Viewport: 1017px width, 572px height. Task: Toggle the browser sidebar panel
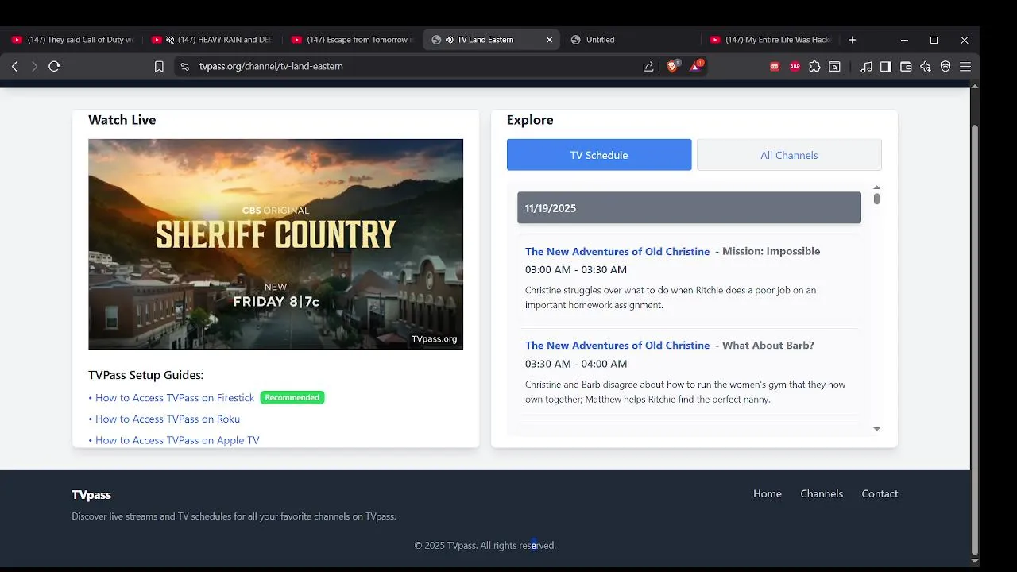pyautogui.click(x=886, y=67)
